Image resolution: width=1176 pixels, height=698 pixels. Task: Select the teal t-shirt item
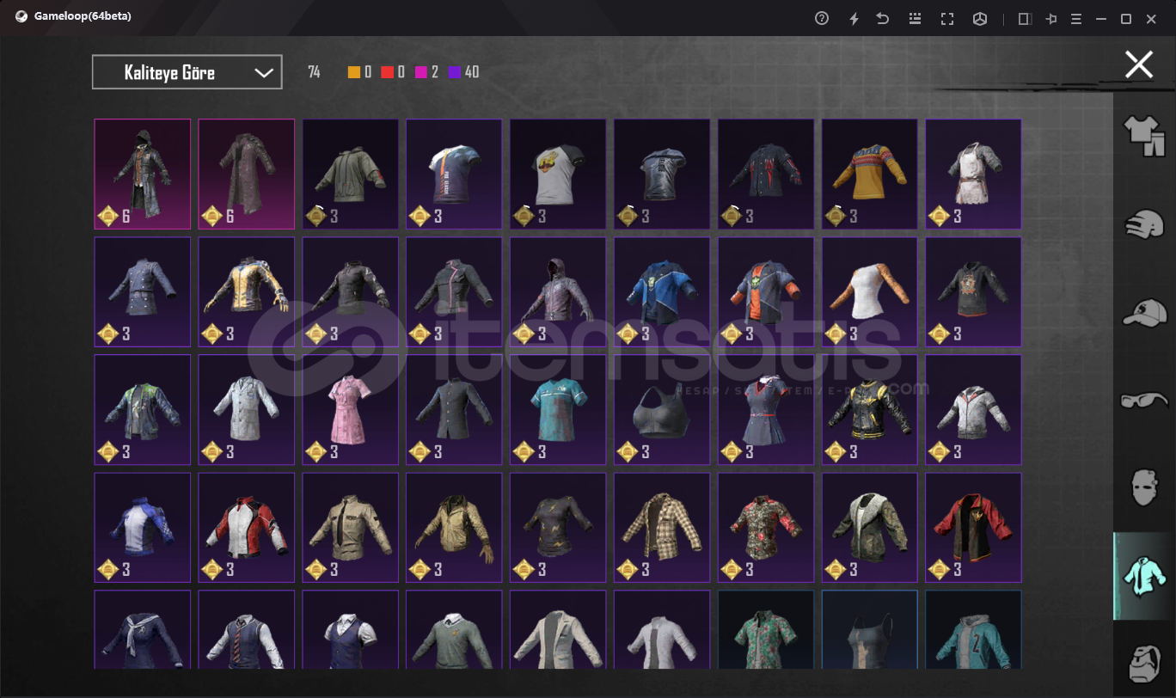pos(558,410)
